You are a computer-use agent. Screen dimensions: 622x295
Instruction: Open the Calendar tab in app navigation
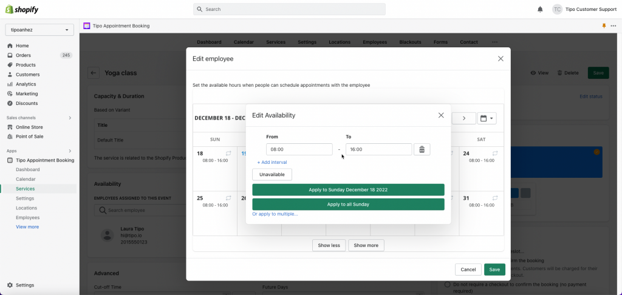click(244, 42)
